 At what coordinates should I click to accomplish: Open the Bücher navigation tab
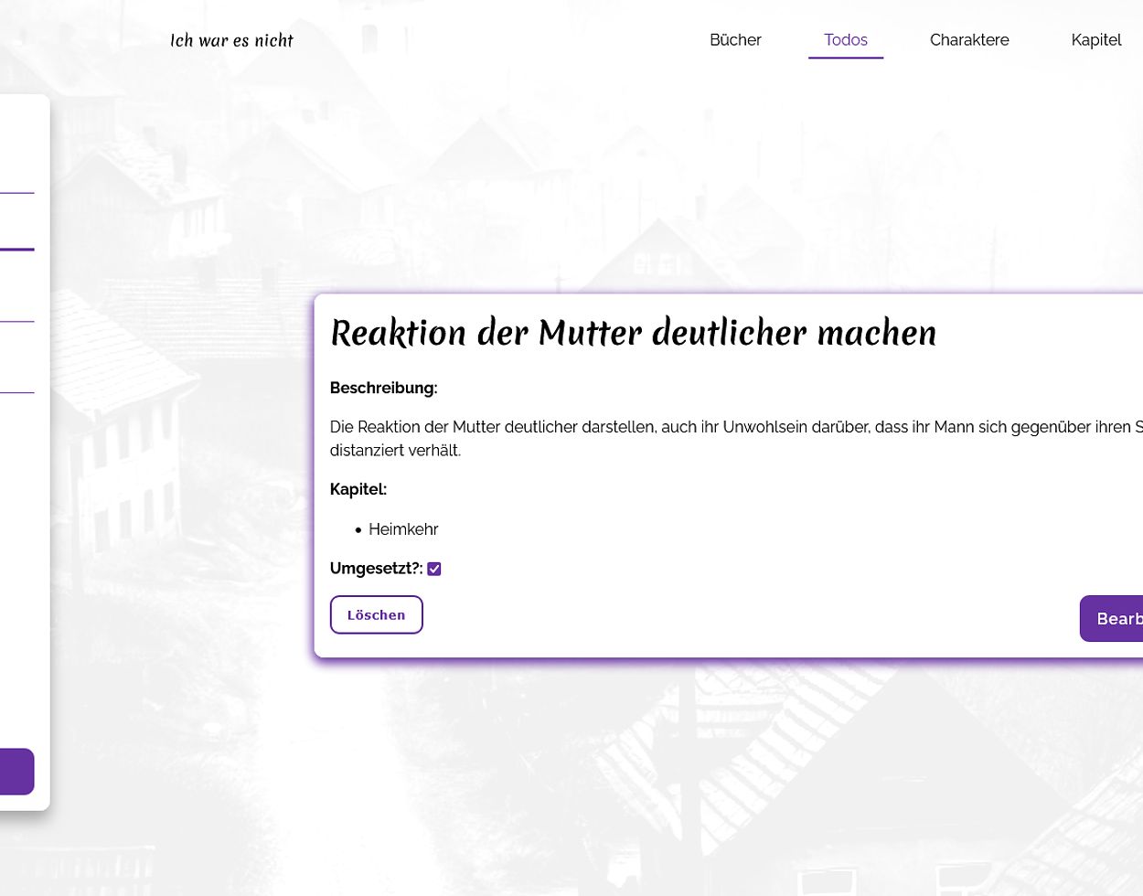point(735,40)
